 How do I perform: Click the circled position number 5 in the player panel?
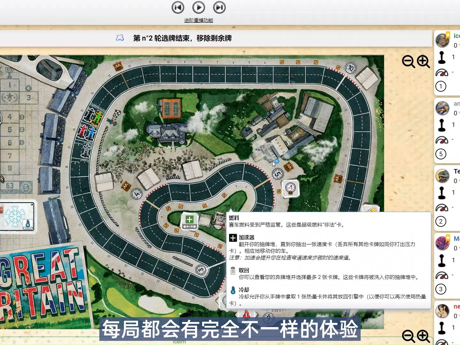pos(441,154)
